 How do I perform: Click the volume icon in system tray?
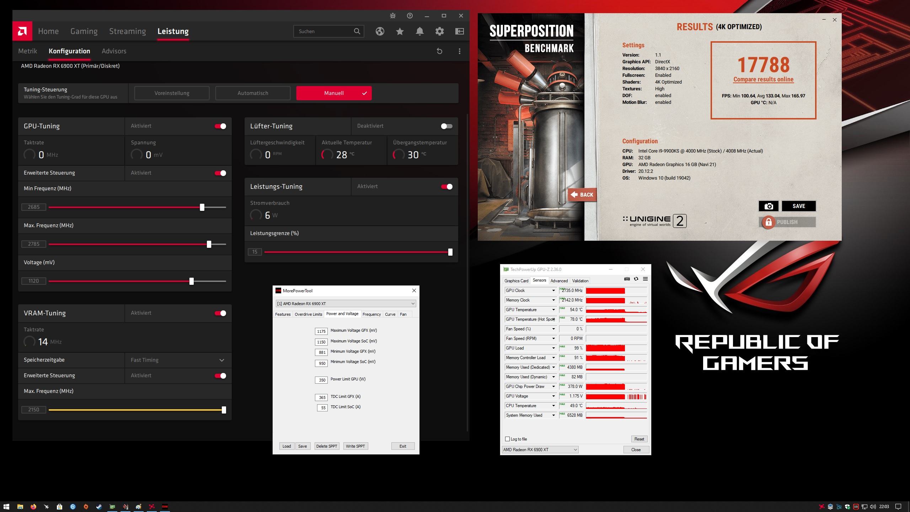[873, 507]
